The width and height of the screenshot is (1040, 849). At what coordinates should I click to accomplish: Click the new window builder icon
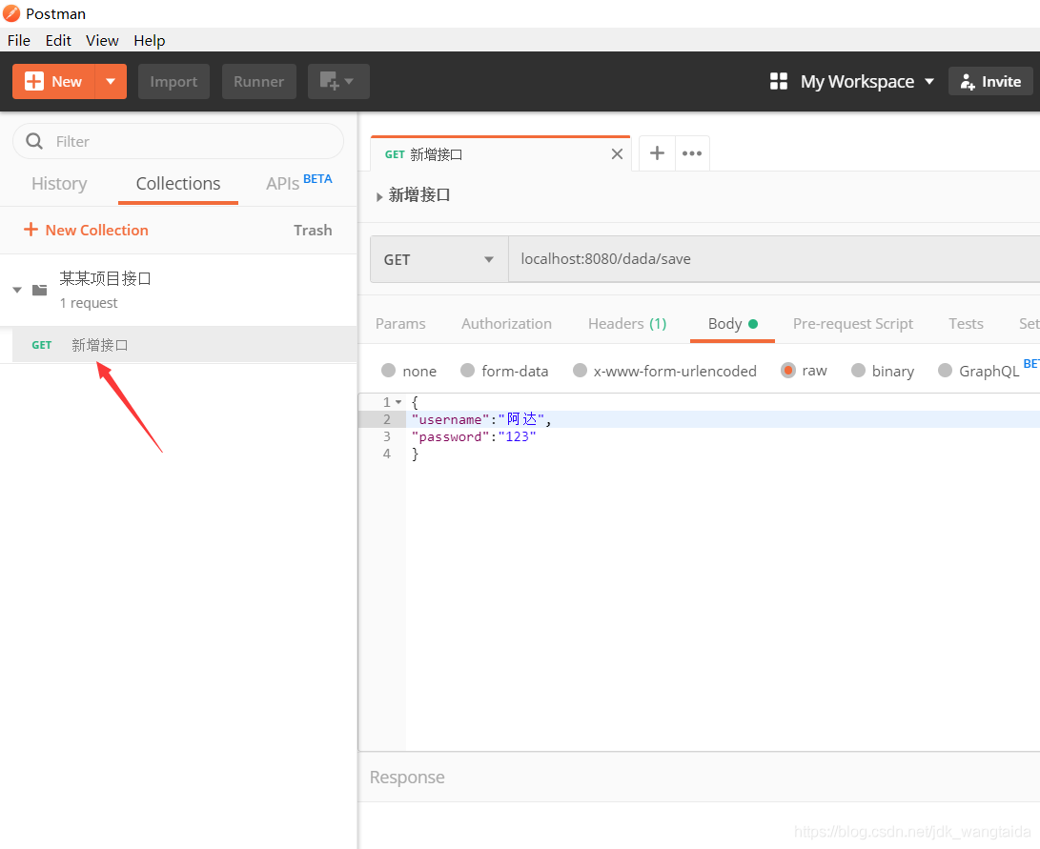click(337, 82)
